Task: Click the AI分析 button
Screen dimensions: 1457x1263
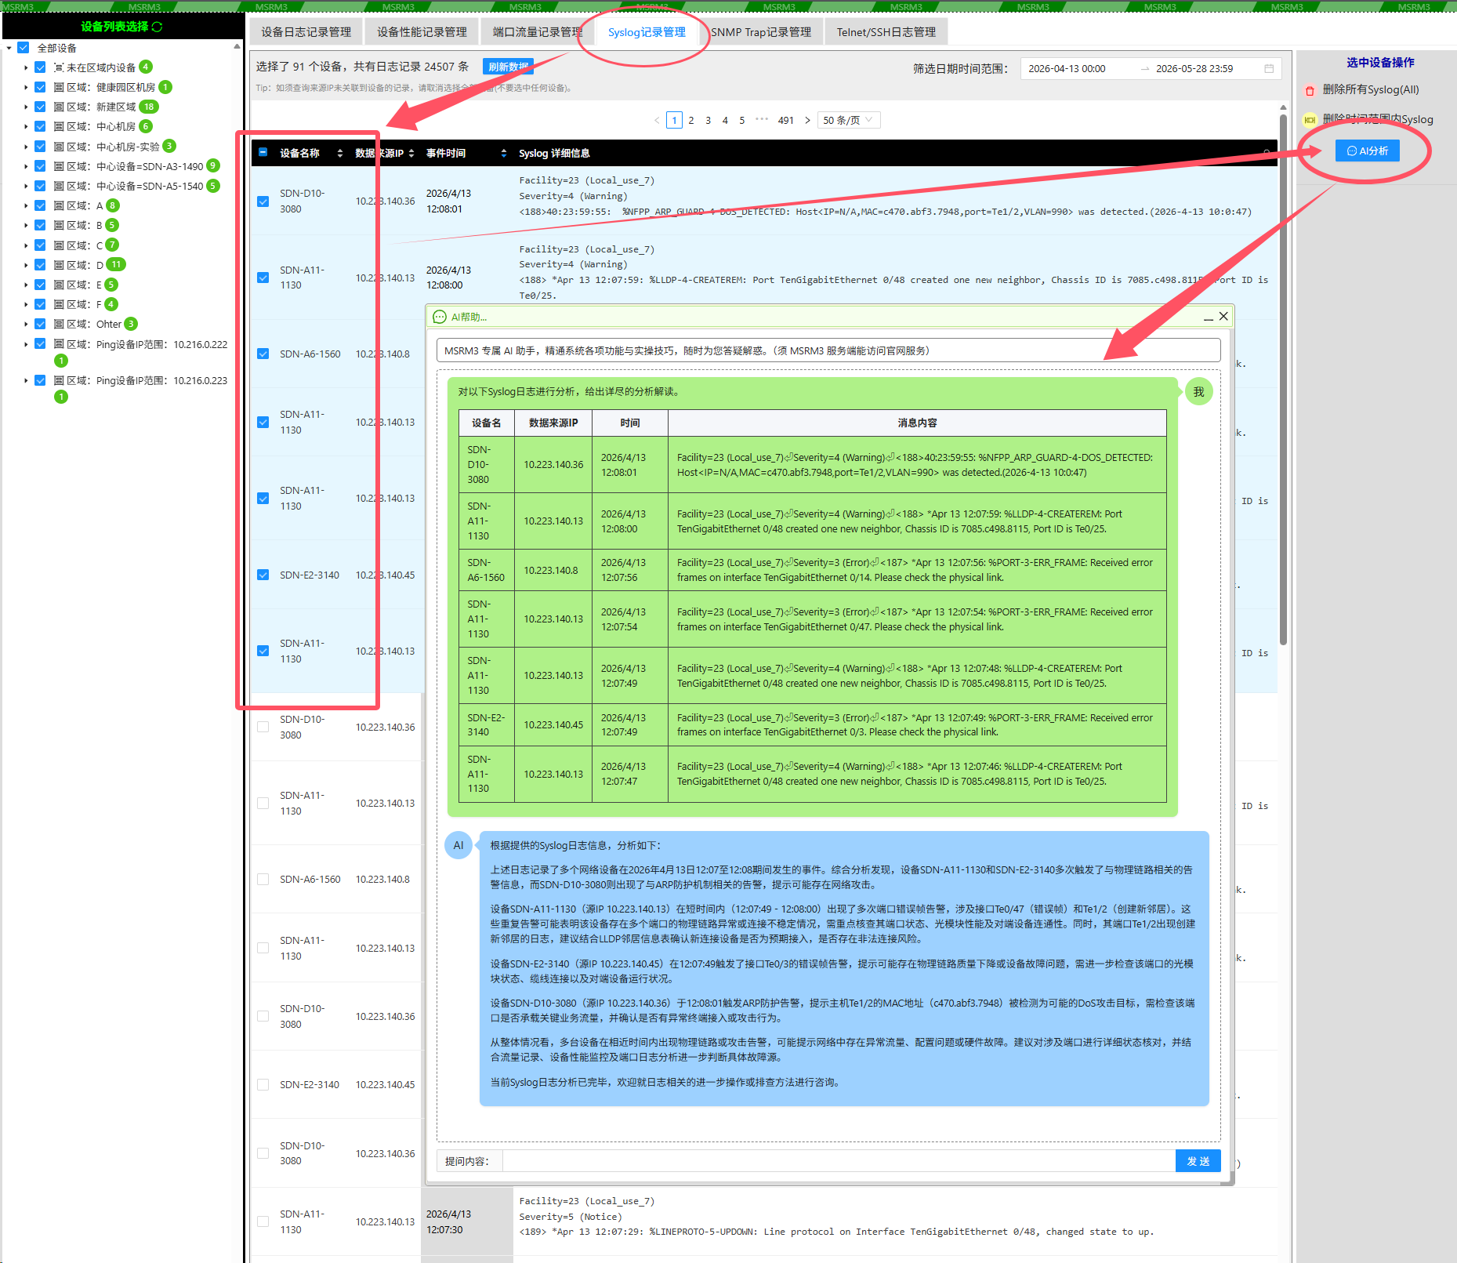Action: tap(1367, 151)
